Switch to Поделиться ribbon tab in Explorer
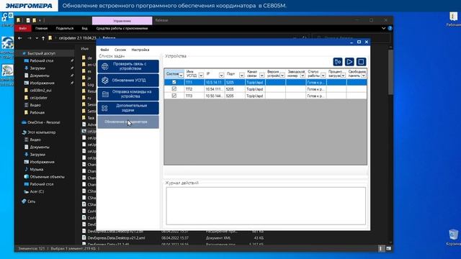Image resolution: width=461 pixels, height=259 pixels. pyautogui.click(x=65, y=29)
